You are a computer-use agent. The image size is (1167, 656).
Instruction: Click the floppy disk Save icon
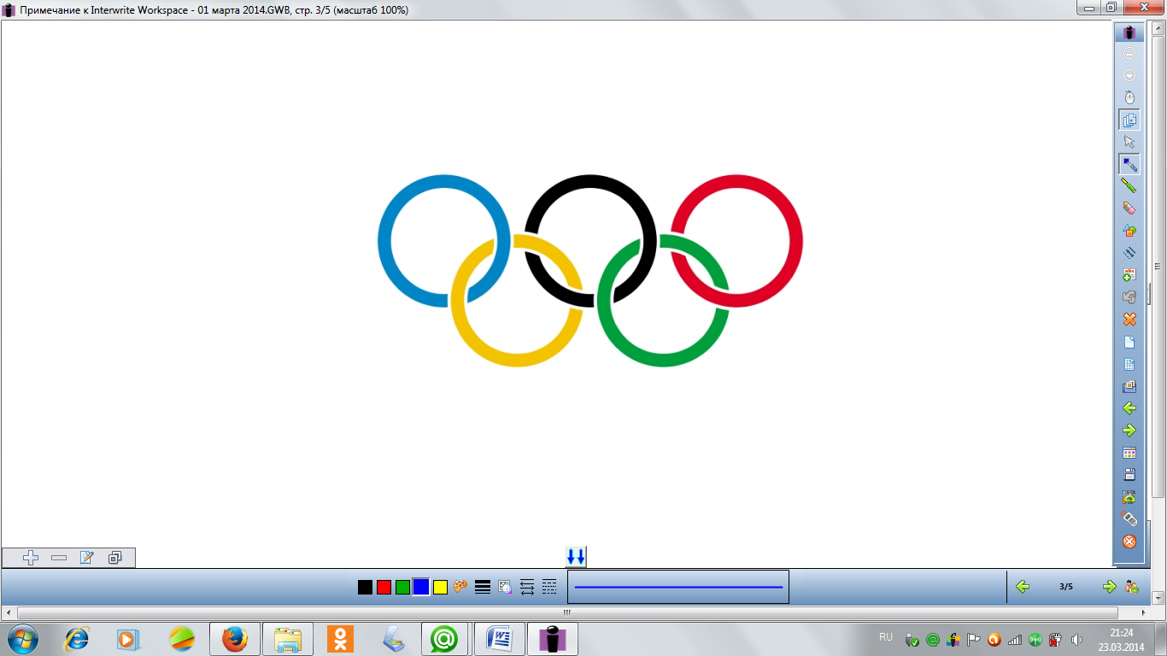pyautogui.click(x=1129, y=475)
